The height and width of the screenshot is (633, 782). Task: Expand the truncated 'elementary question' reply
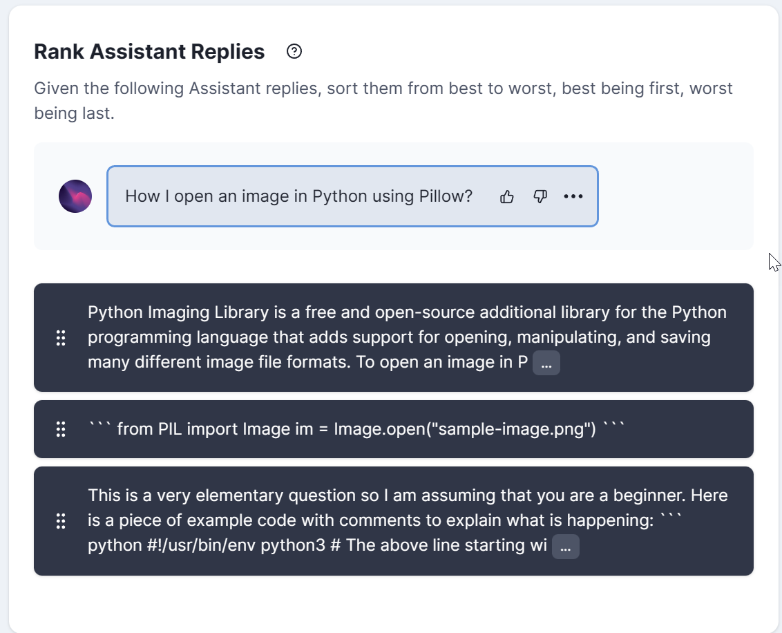564,546
